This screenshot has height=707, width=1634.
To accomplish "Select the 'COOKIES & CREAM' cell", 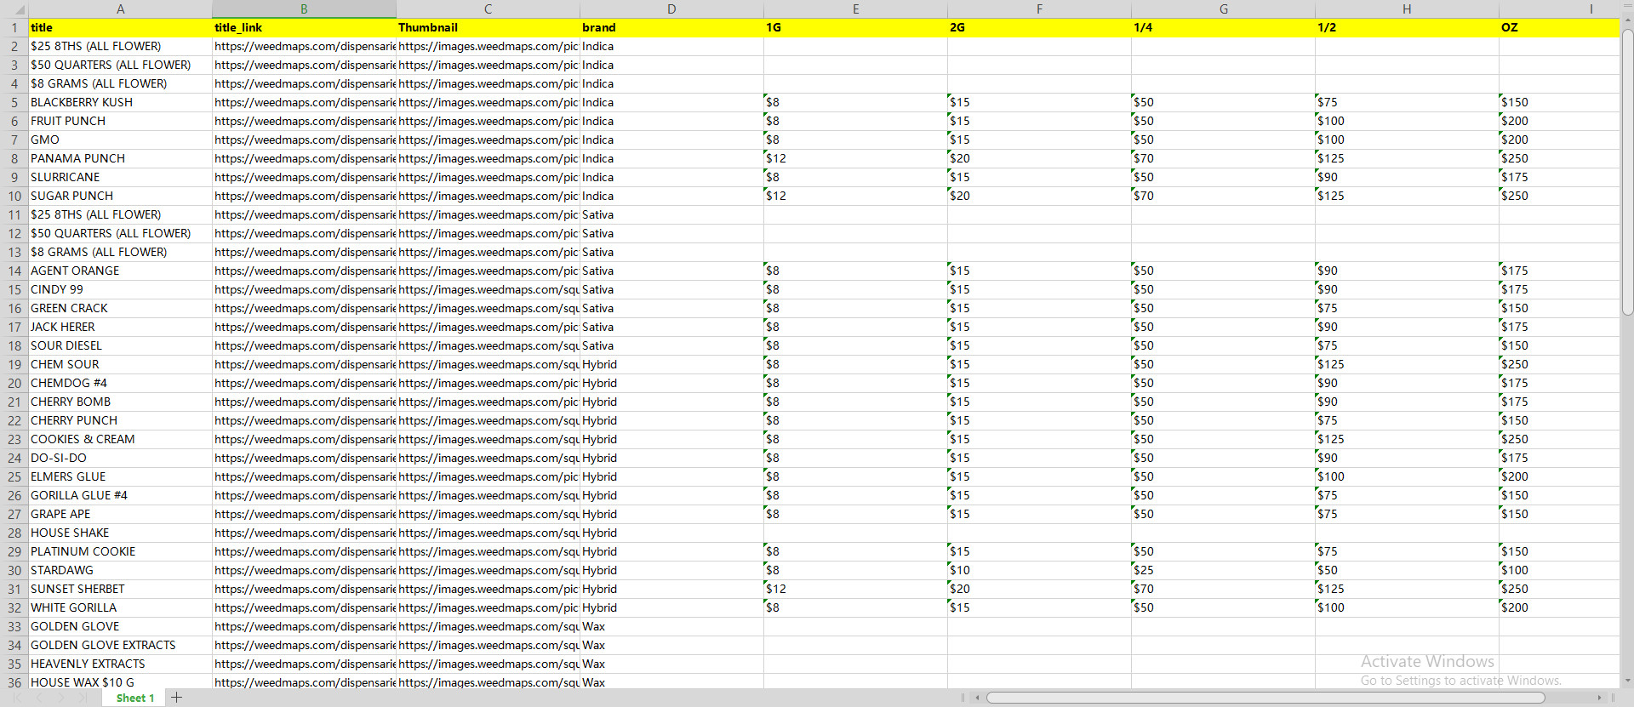I will click(120, 439).
